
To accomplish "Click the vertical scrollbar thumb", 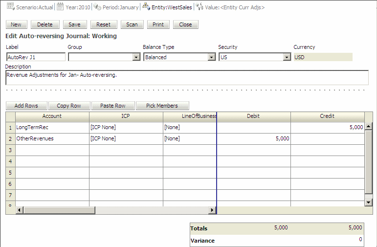I will 368,161.
